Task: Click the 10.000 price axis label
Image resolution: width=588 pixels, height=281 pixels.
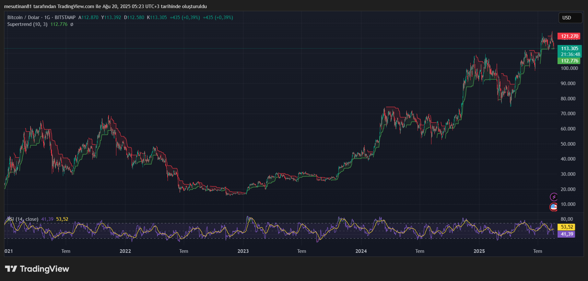Action: (x=568, y=204)
